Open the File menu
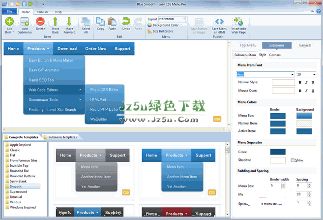 [9, 11]
